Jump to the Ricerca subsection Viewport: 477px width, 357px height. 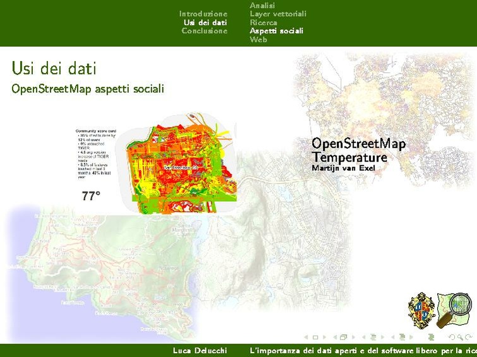[263, 23]
